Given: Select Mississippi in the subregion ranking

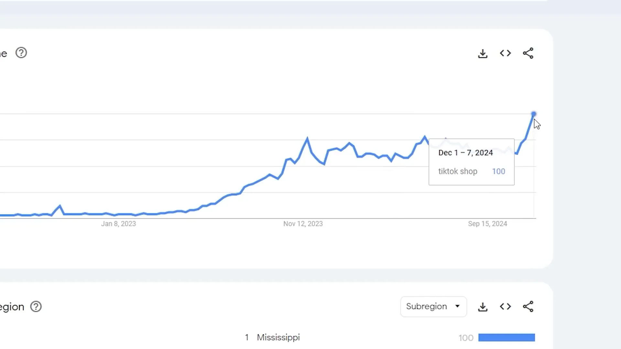Looking at the screenshot, I should tap(278, 337).
